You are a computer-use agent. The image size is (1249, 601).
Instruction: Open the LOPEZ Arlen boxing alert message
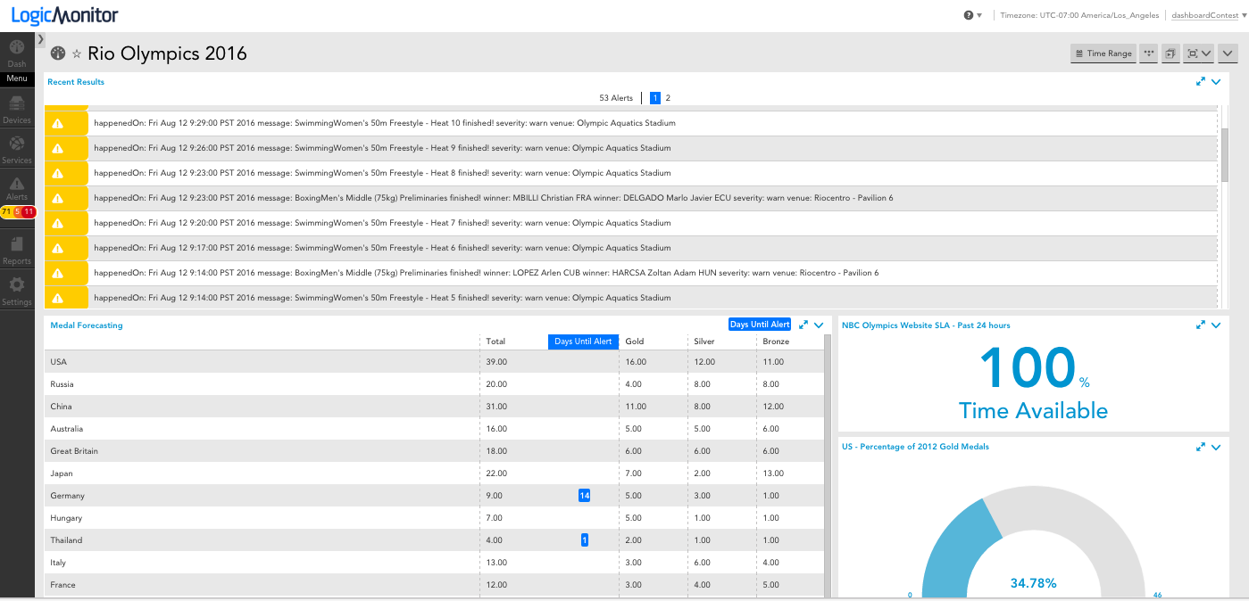[487, 273]
